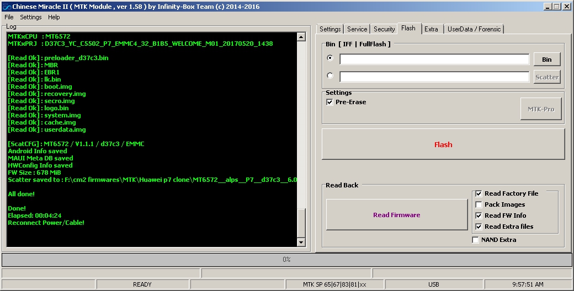Minimize the Chinese Miracle II window
This screenshot has width=574, height=291.
(548, 7)
